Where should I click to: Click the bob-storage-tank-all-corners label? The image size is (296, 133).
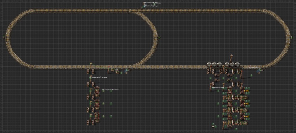(x=110, y=90)
